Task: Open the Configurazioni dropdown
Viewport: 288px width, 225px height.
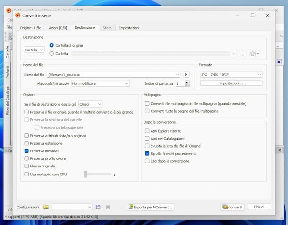Action: pyautogui.click(x=72, y=207)
